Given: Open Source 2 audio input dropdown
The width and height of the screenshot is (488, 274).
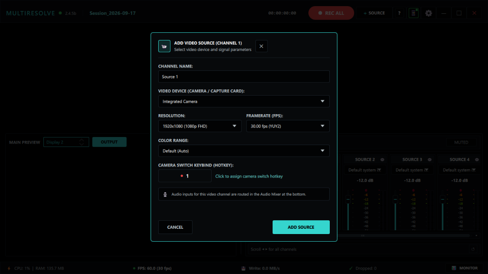Looking at the screenshot, I should tap(365, 170).
